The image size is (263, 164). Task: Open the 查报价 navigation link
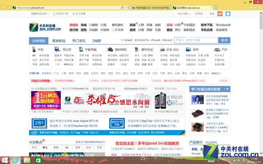coord(74,25)
